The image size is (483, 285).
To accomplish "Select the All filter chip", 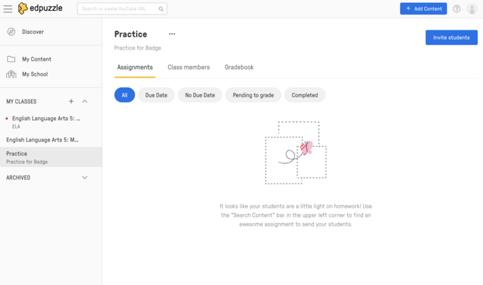I will [x=124, y=95].
